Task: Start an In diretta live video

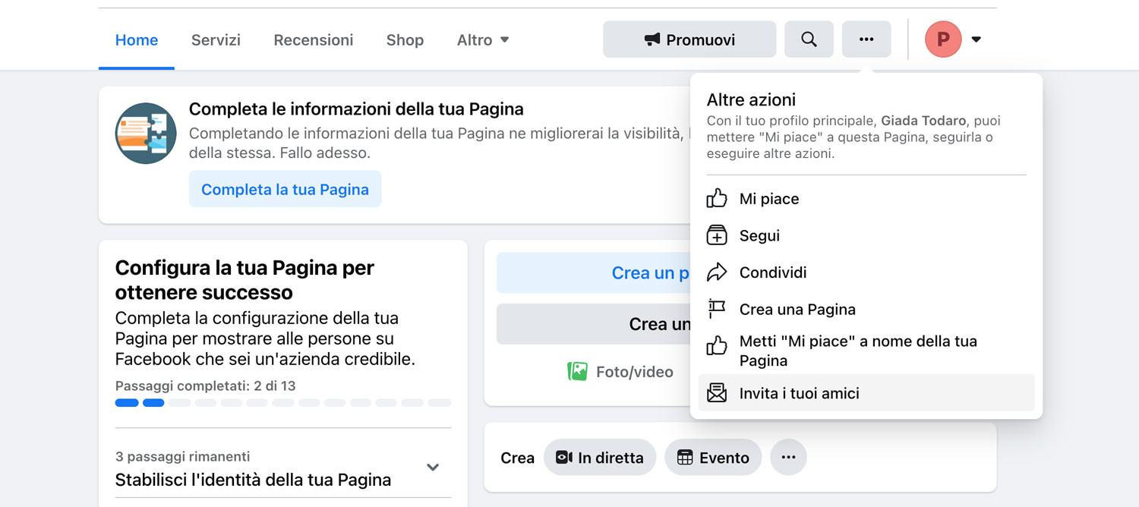Action: 600,458
